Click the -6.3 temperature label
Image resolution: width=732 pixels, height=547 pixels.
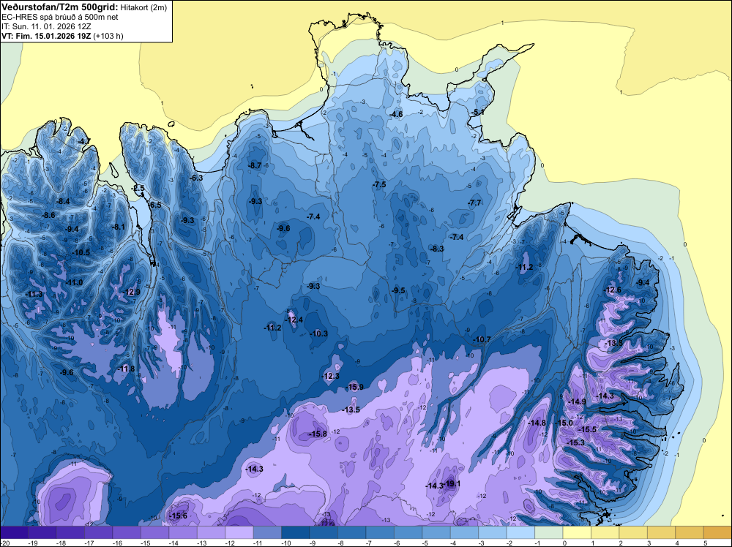196,178
